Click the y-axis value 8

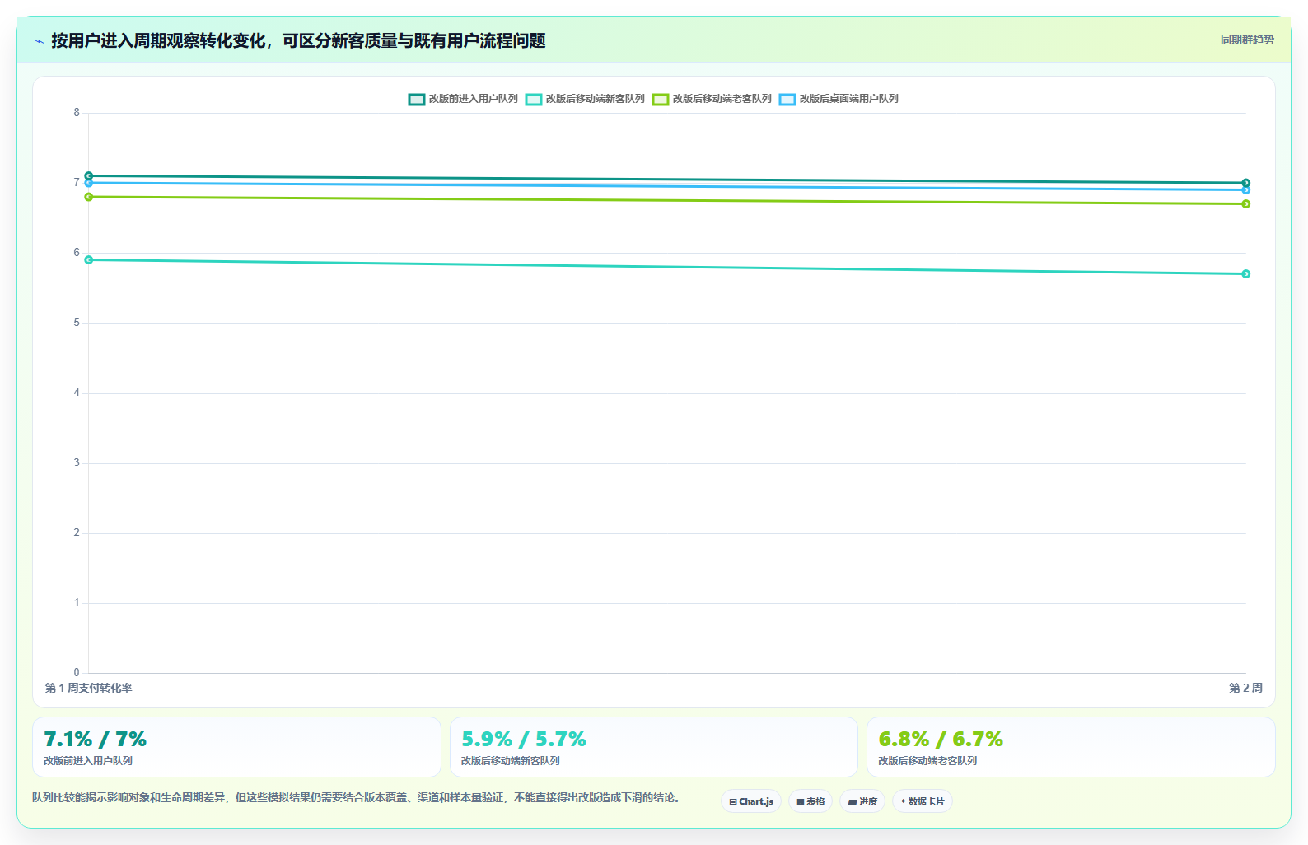[x=77, y=113]
